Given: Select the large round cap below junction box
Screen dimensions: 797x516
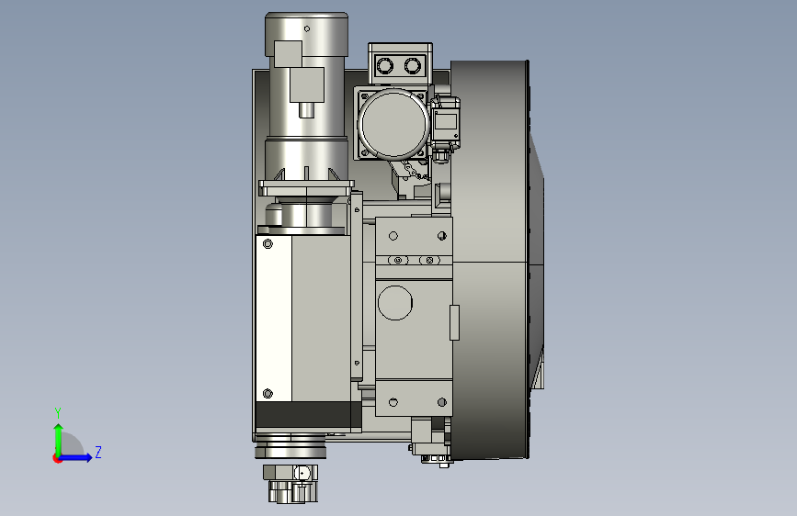Looking at the screenshot, I should point(394,123).
